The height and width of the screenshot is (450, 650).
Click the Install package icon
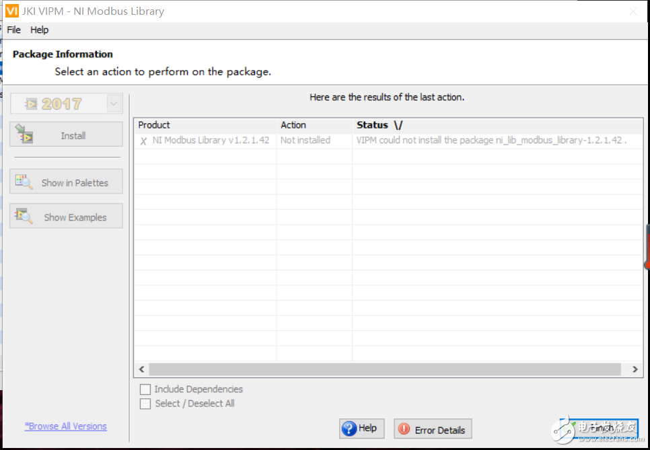click(24, 134)
